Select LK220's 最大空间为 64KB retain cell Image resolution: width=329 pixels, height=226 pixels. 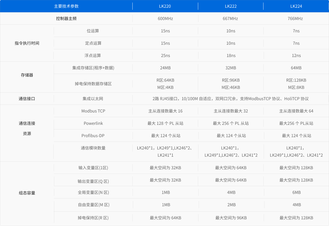pyautogui.click(x=165, y=218)
